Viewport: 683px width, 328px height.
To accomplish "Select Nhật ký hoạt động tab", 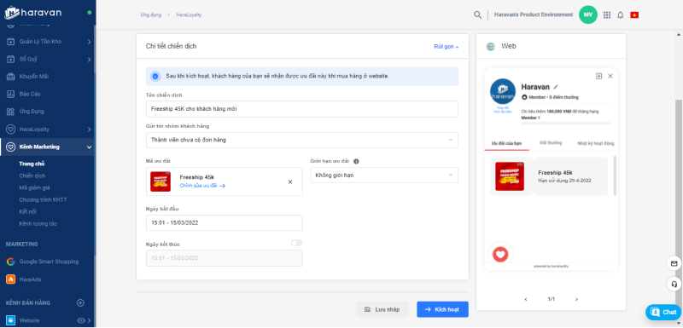I will tap(595, 143).
